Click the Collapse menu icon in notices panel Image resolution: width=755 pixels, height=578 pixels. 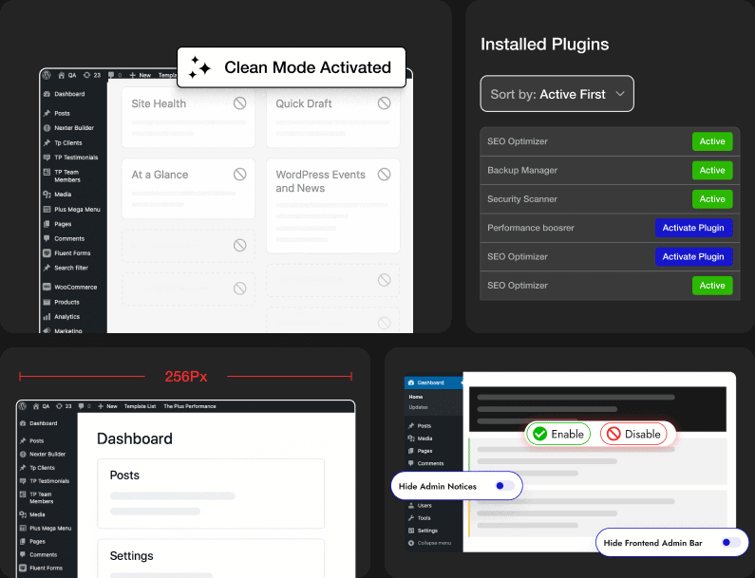410,543
